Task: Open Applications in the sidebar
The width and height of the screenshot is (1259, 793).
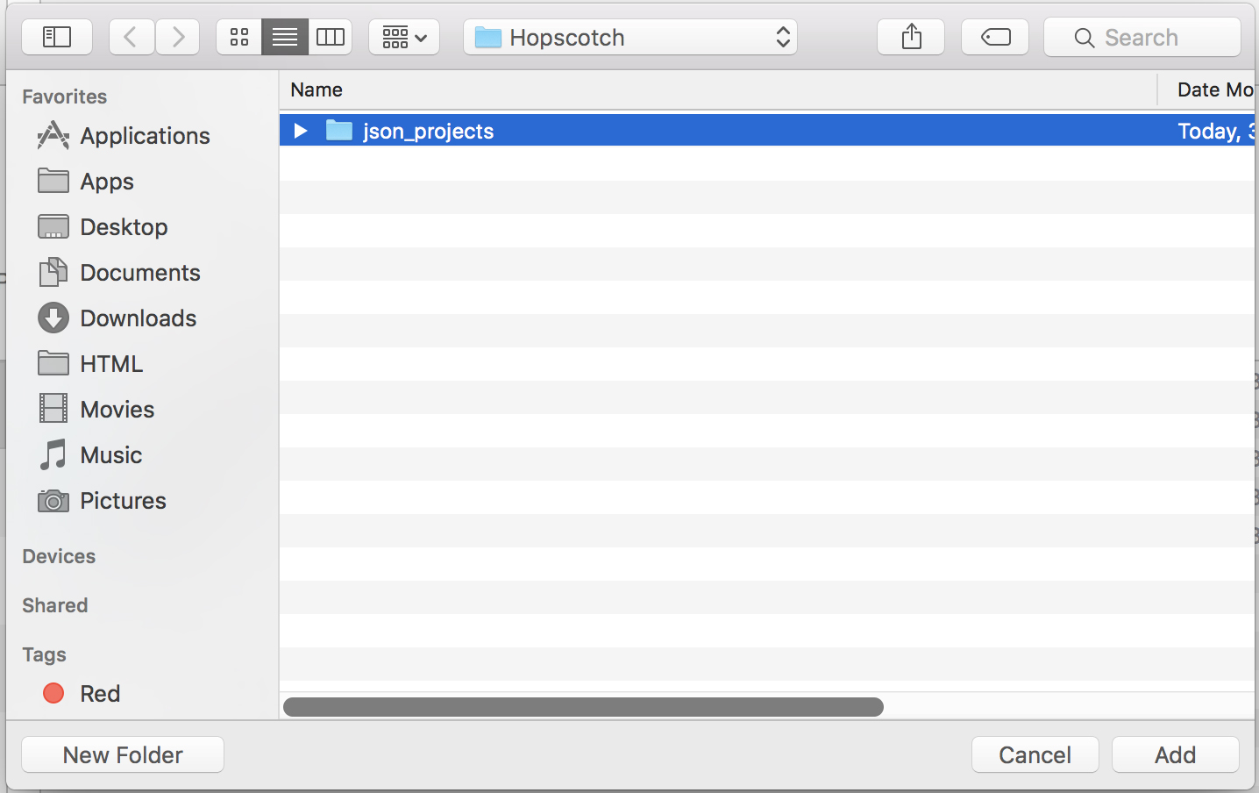Action: click(145, 136)
